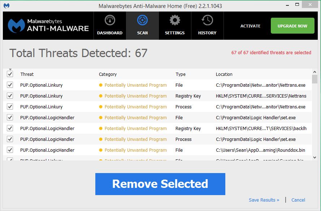Click the title bar Malwarebytes app icon
Viewport: 321px width, 211px height.
click(6, 6)
